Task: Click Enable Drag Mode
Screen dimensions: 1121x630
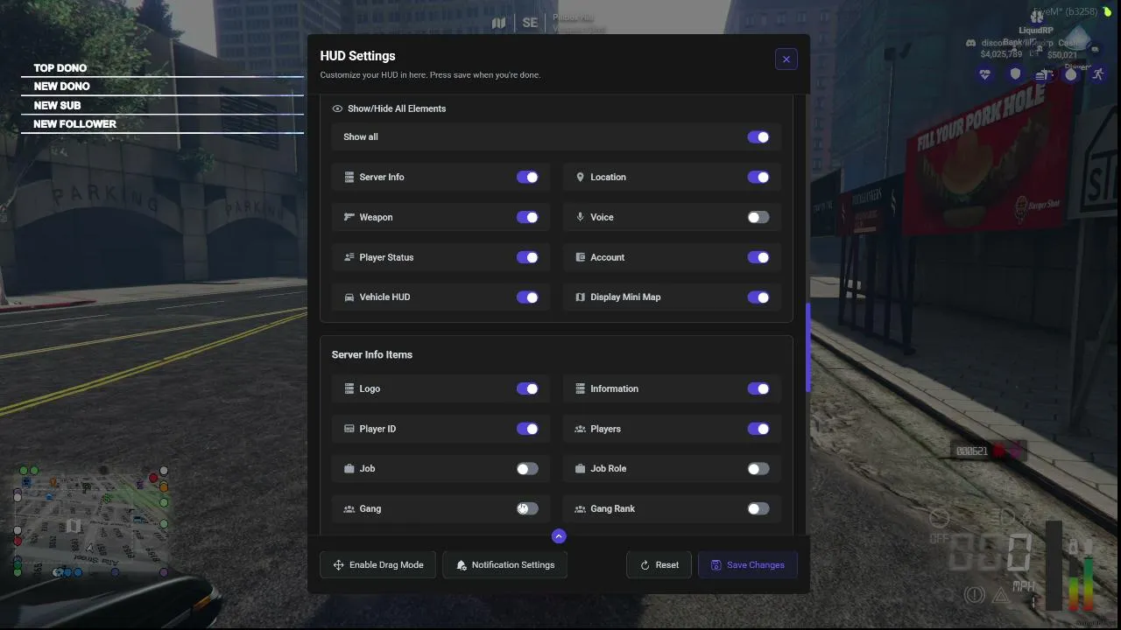Action: point(377,565)
